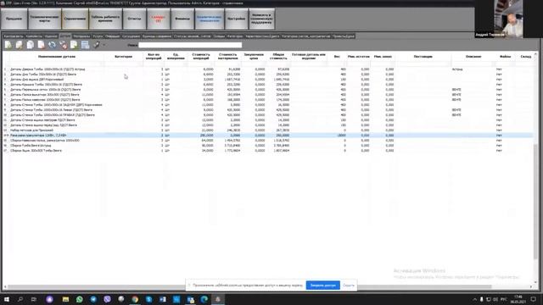Click the horizontal scrollbar below the table
This screenshot has height=305, width=543.
249,286
